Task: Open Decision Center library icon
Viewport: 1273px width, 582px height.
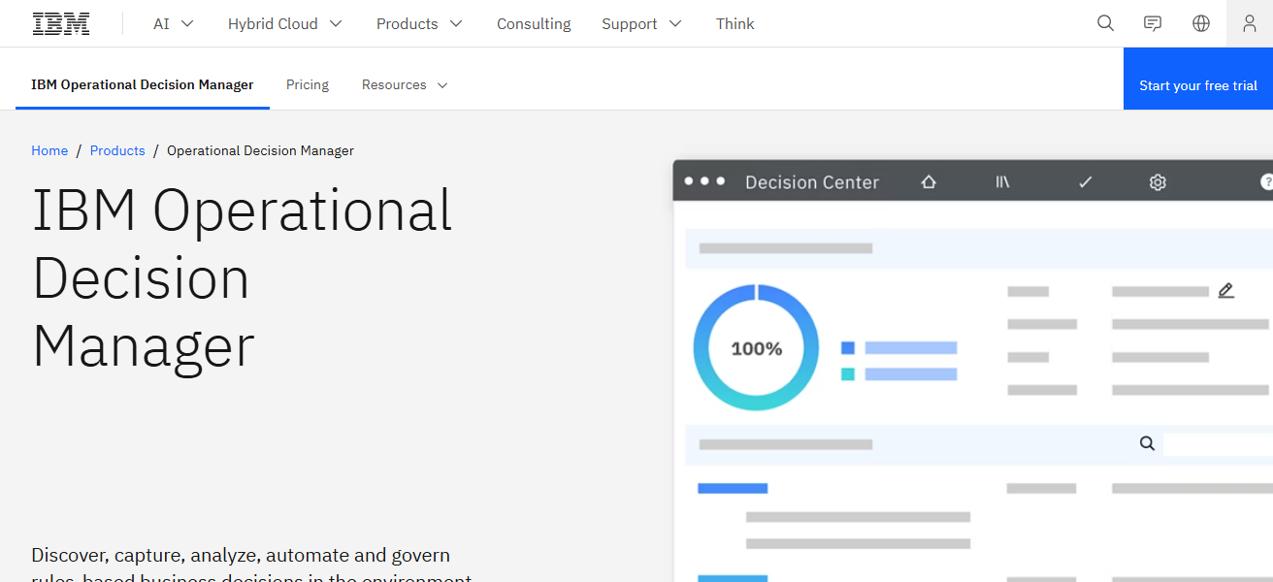Action: (x=1002, y=181)
